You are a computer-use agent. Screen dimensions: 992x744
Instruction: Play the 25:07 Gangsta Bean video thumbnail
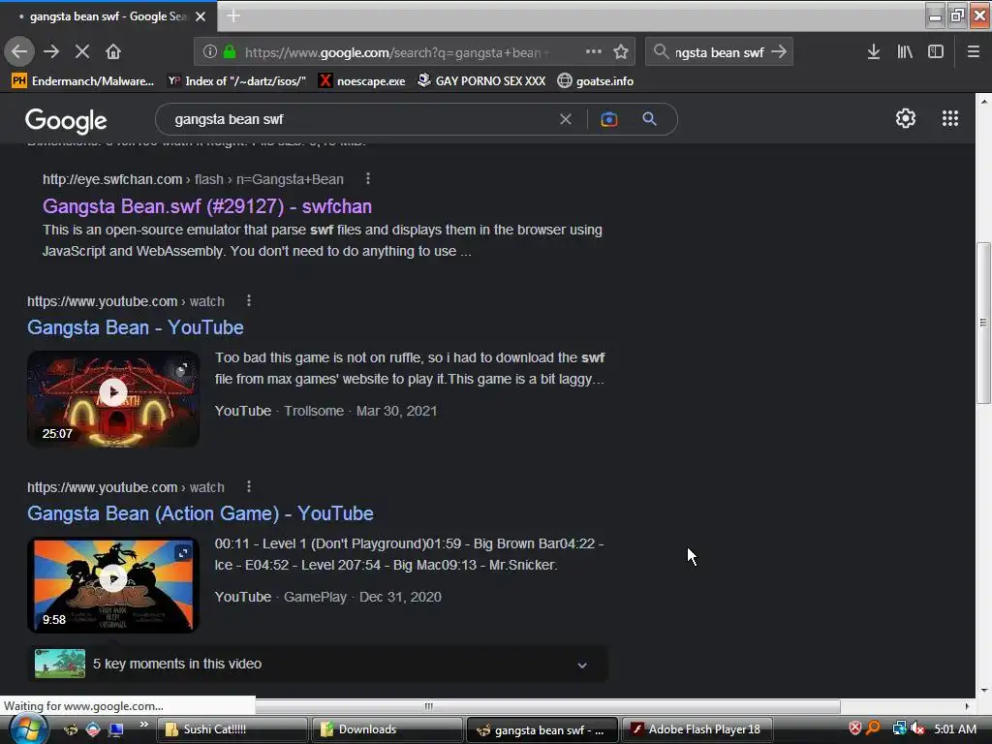click(x=113, y=399)
